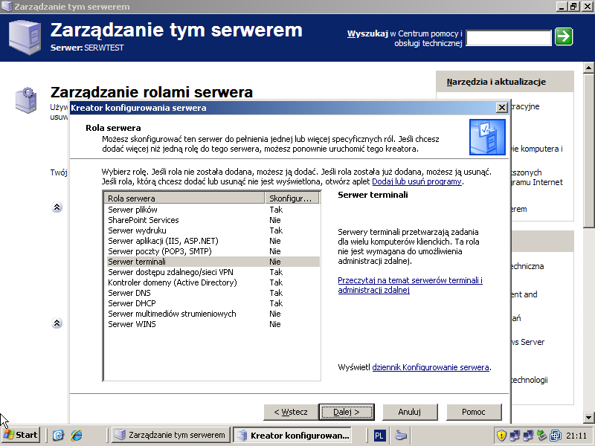Viewport: 595px width, 446px height.
Task: Select Serwer multimediów strumieniowych role
Action: (212, 314)
